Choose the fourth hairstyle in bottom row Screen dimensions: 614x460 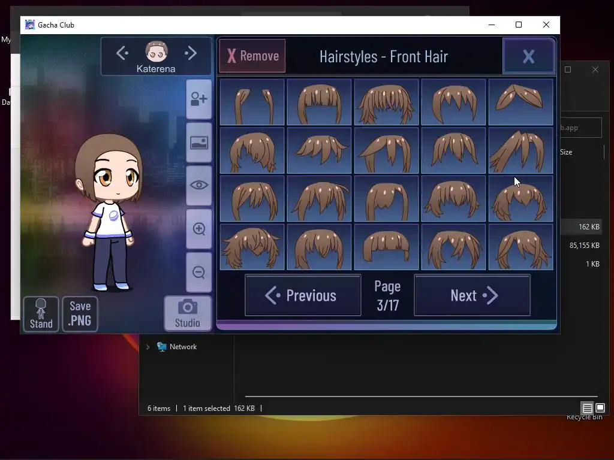tap(453, 247)
